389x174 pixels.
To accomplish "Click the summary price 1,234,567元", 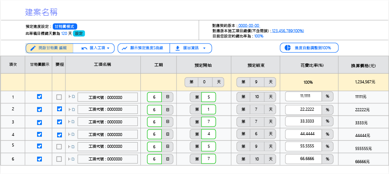I will [x=365, y=82].
